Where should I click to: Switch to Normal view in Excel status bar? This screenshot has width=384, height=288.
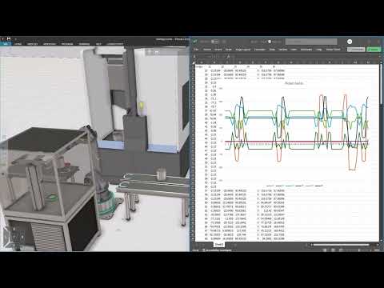click(325, 250)
